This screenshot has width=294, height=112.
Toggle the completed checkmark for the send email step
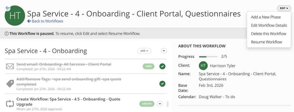pos(162,66)
